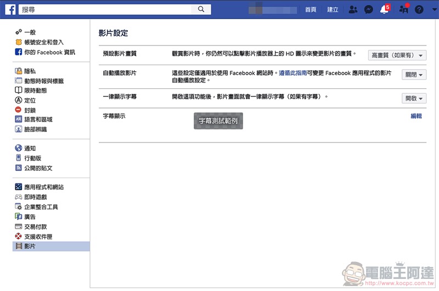Viewport: 439px width, 291px height.
Task: Click the 字幕顯示 label
Action: (x=114, y=116)
